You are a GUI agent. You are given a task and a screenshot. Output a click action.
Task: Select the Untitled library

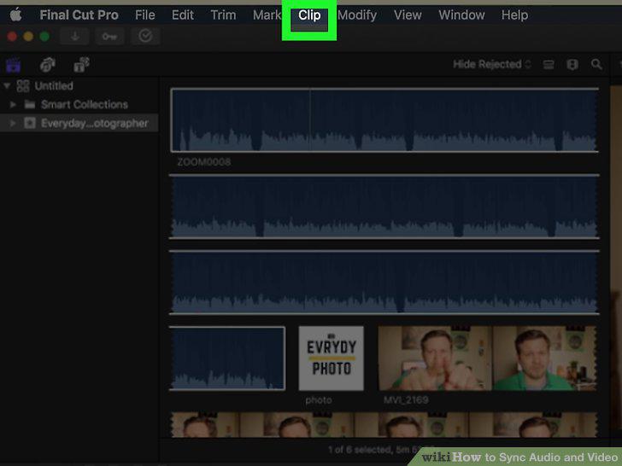click(54, 85)
